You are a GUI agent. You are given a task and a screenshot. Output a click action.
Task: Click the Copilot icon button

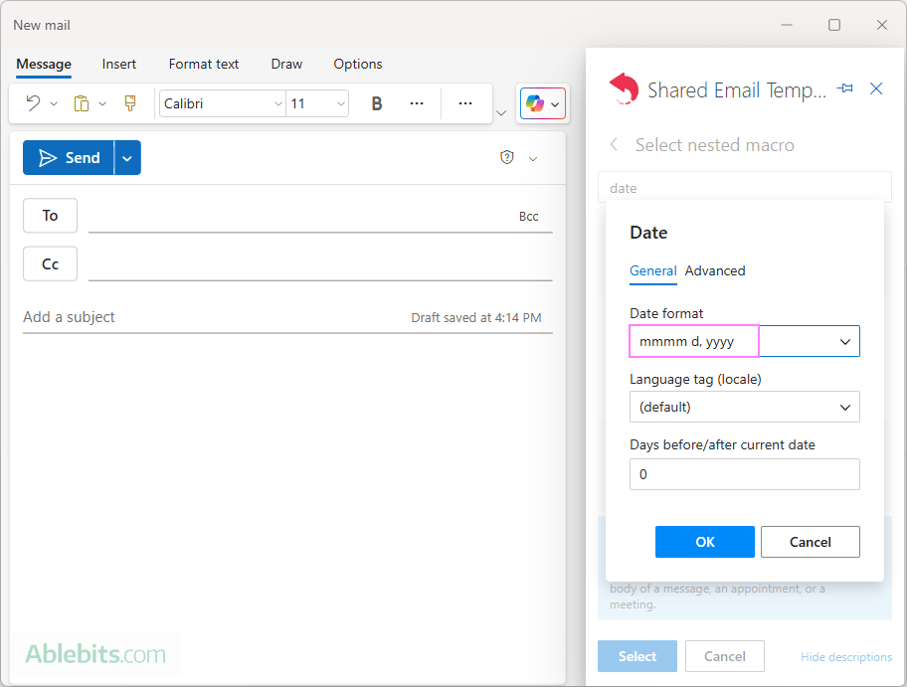[535, 104]
